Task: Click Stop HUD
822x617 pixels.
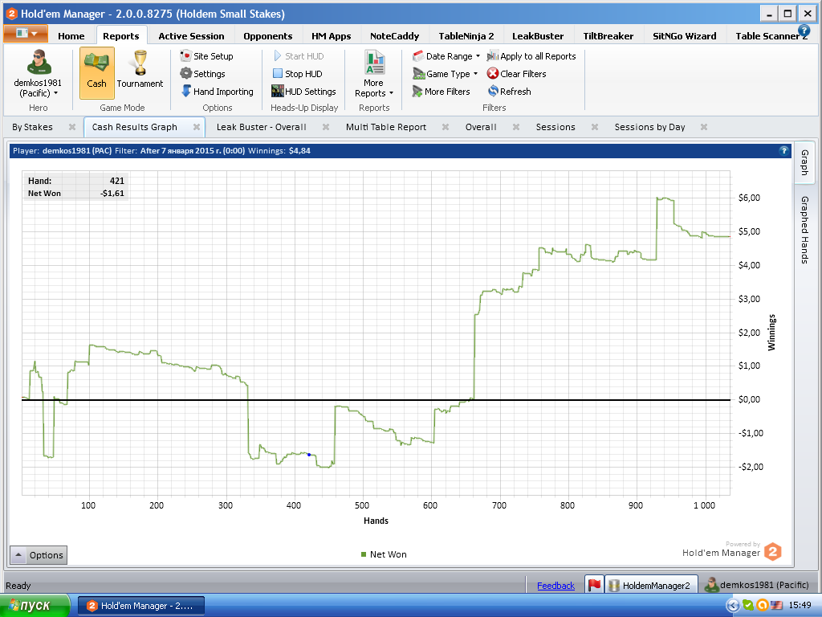Action: (x=297, y=74)
